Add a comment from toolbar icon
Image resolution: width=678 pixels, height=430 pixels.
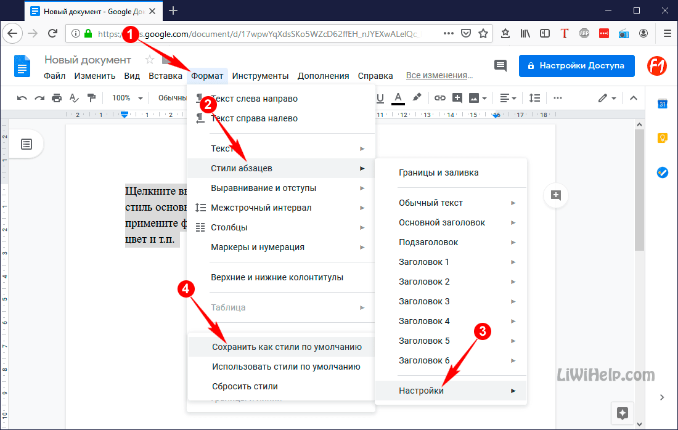(457, 98)
